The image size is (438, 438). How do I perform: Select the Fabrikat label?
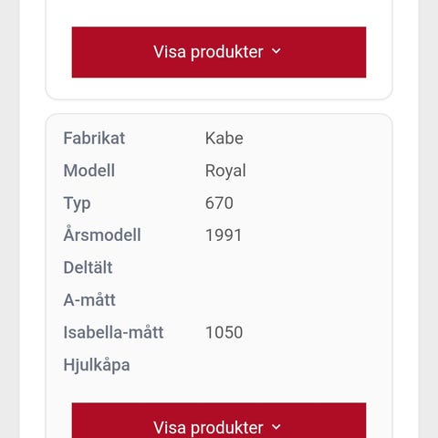point(94,139)
